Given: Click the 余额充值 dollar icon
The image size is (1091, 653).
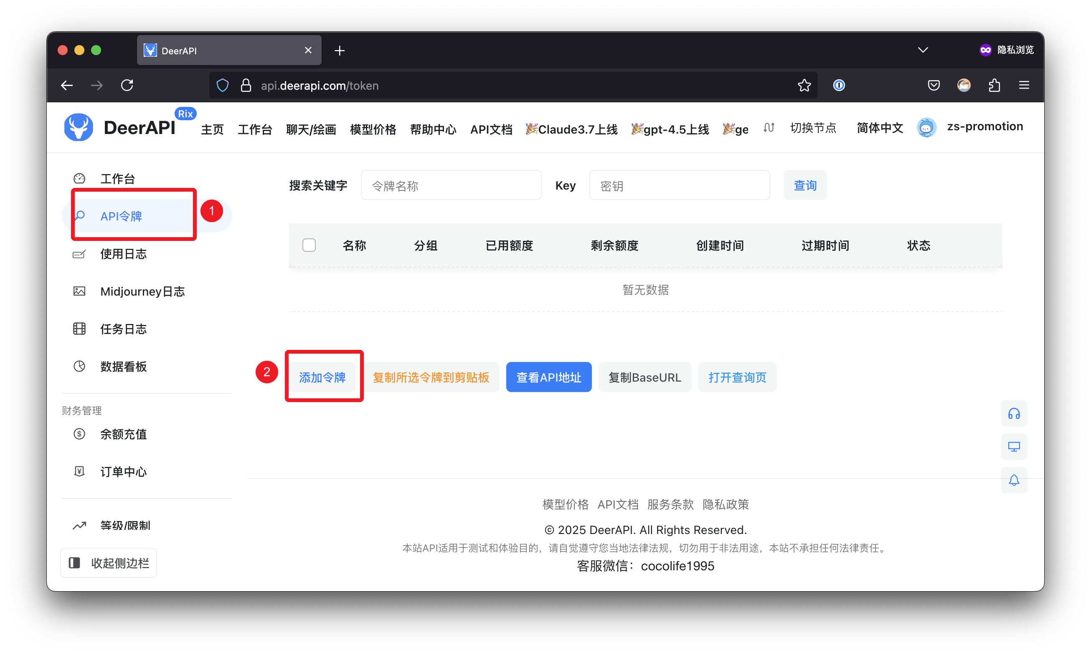Looking at the screenshot, I should (79, 434).
